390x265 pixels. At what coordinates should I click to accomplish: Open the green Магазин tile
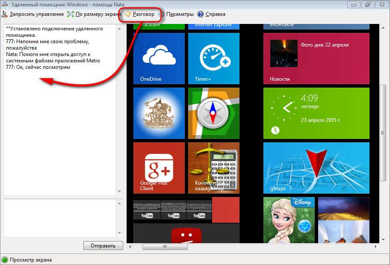(159, 26)
